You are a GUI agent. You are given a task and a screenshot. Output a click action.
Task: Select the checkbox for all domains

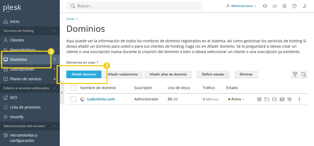pyautogui.click(x=73, y=88)
